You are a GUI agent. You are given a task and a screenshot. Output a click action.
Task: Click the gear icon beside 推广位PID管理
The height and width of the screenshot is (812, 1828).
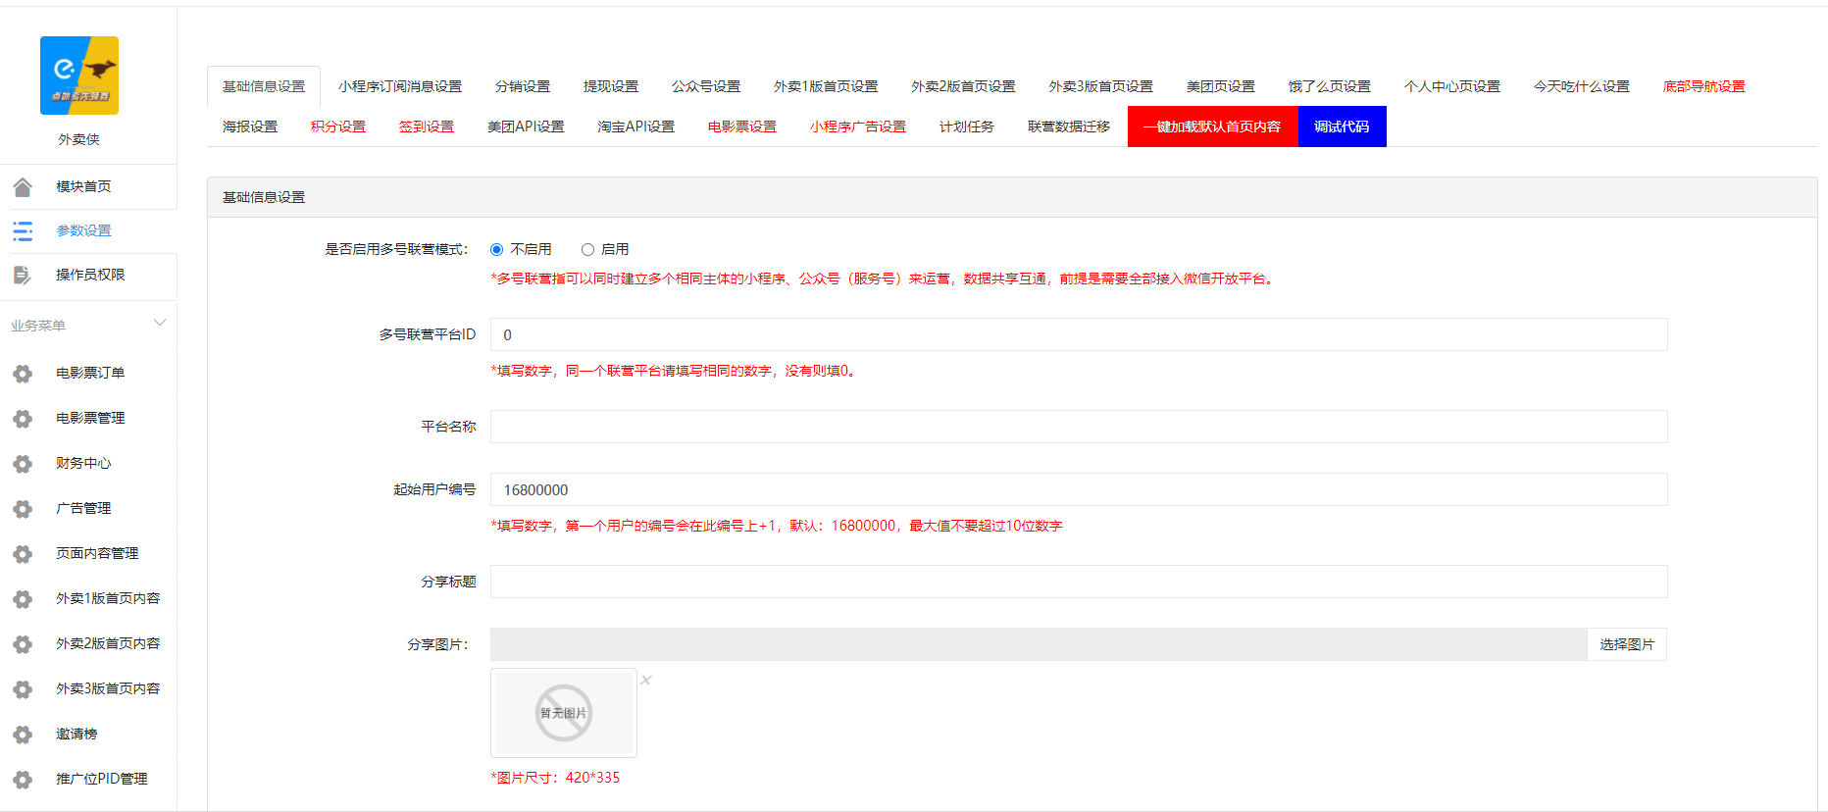click(x=23, y=780)
